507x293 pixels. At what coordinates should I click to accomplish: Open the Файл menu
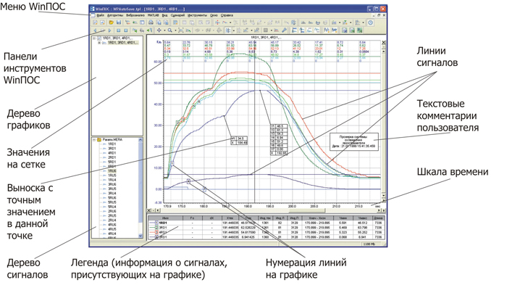point(101,15)
